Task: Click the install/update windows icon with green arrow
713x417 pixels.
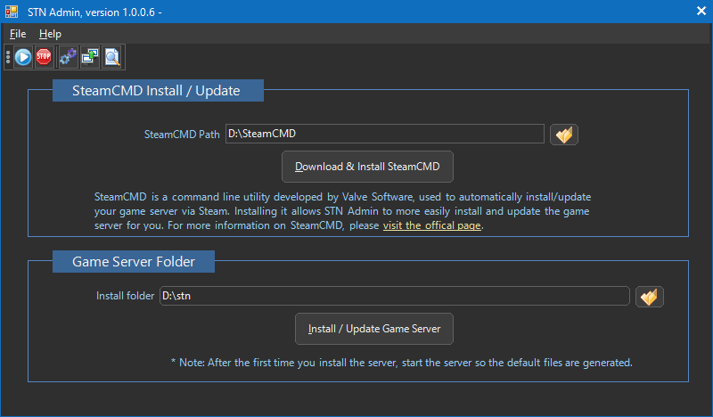Action: tap(90, 57)
